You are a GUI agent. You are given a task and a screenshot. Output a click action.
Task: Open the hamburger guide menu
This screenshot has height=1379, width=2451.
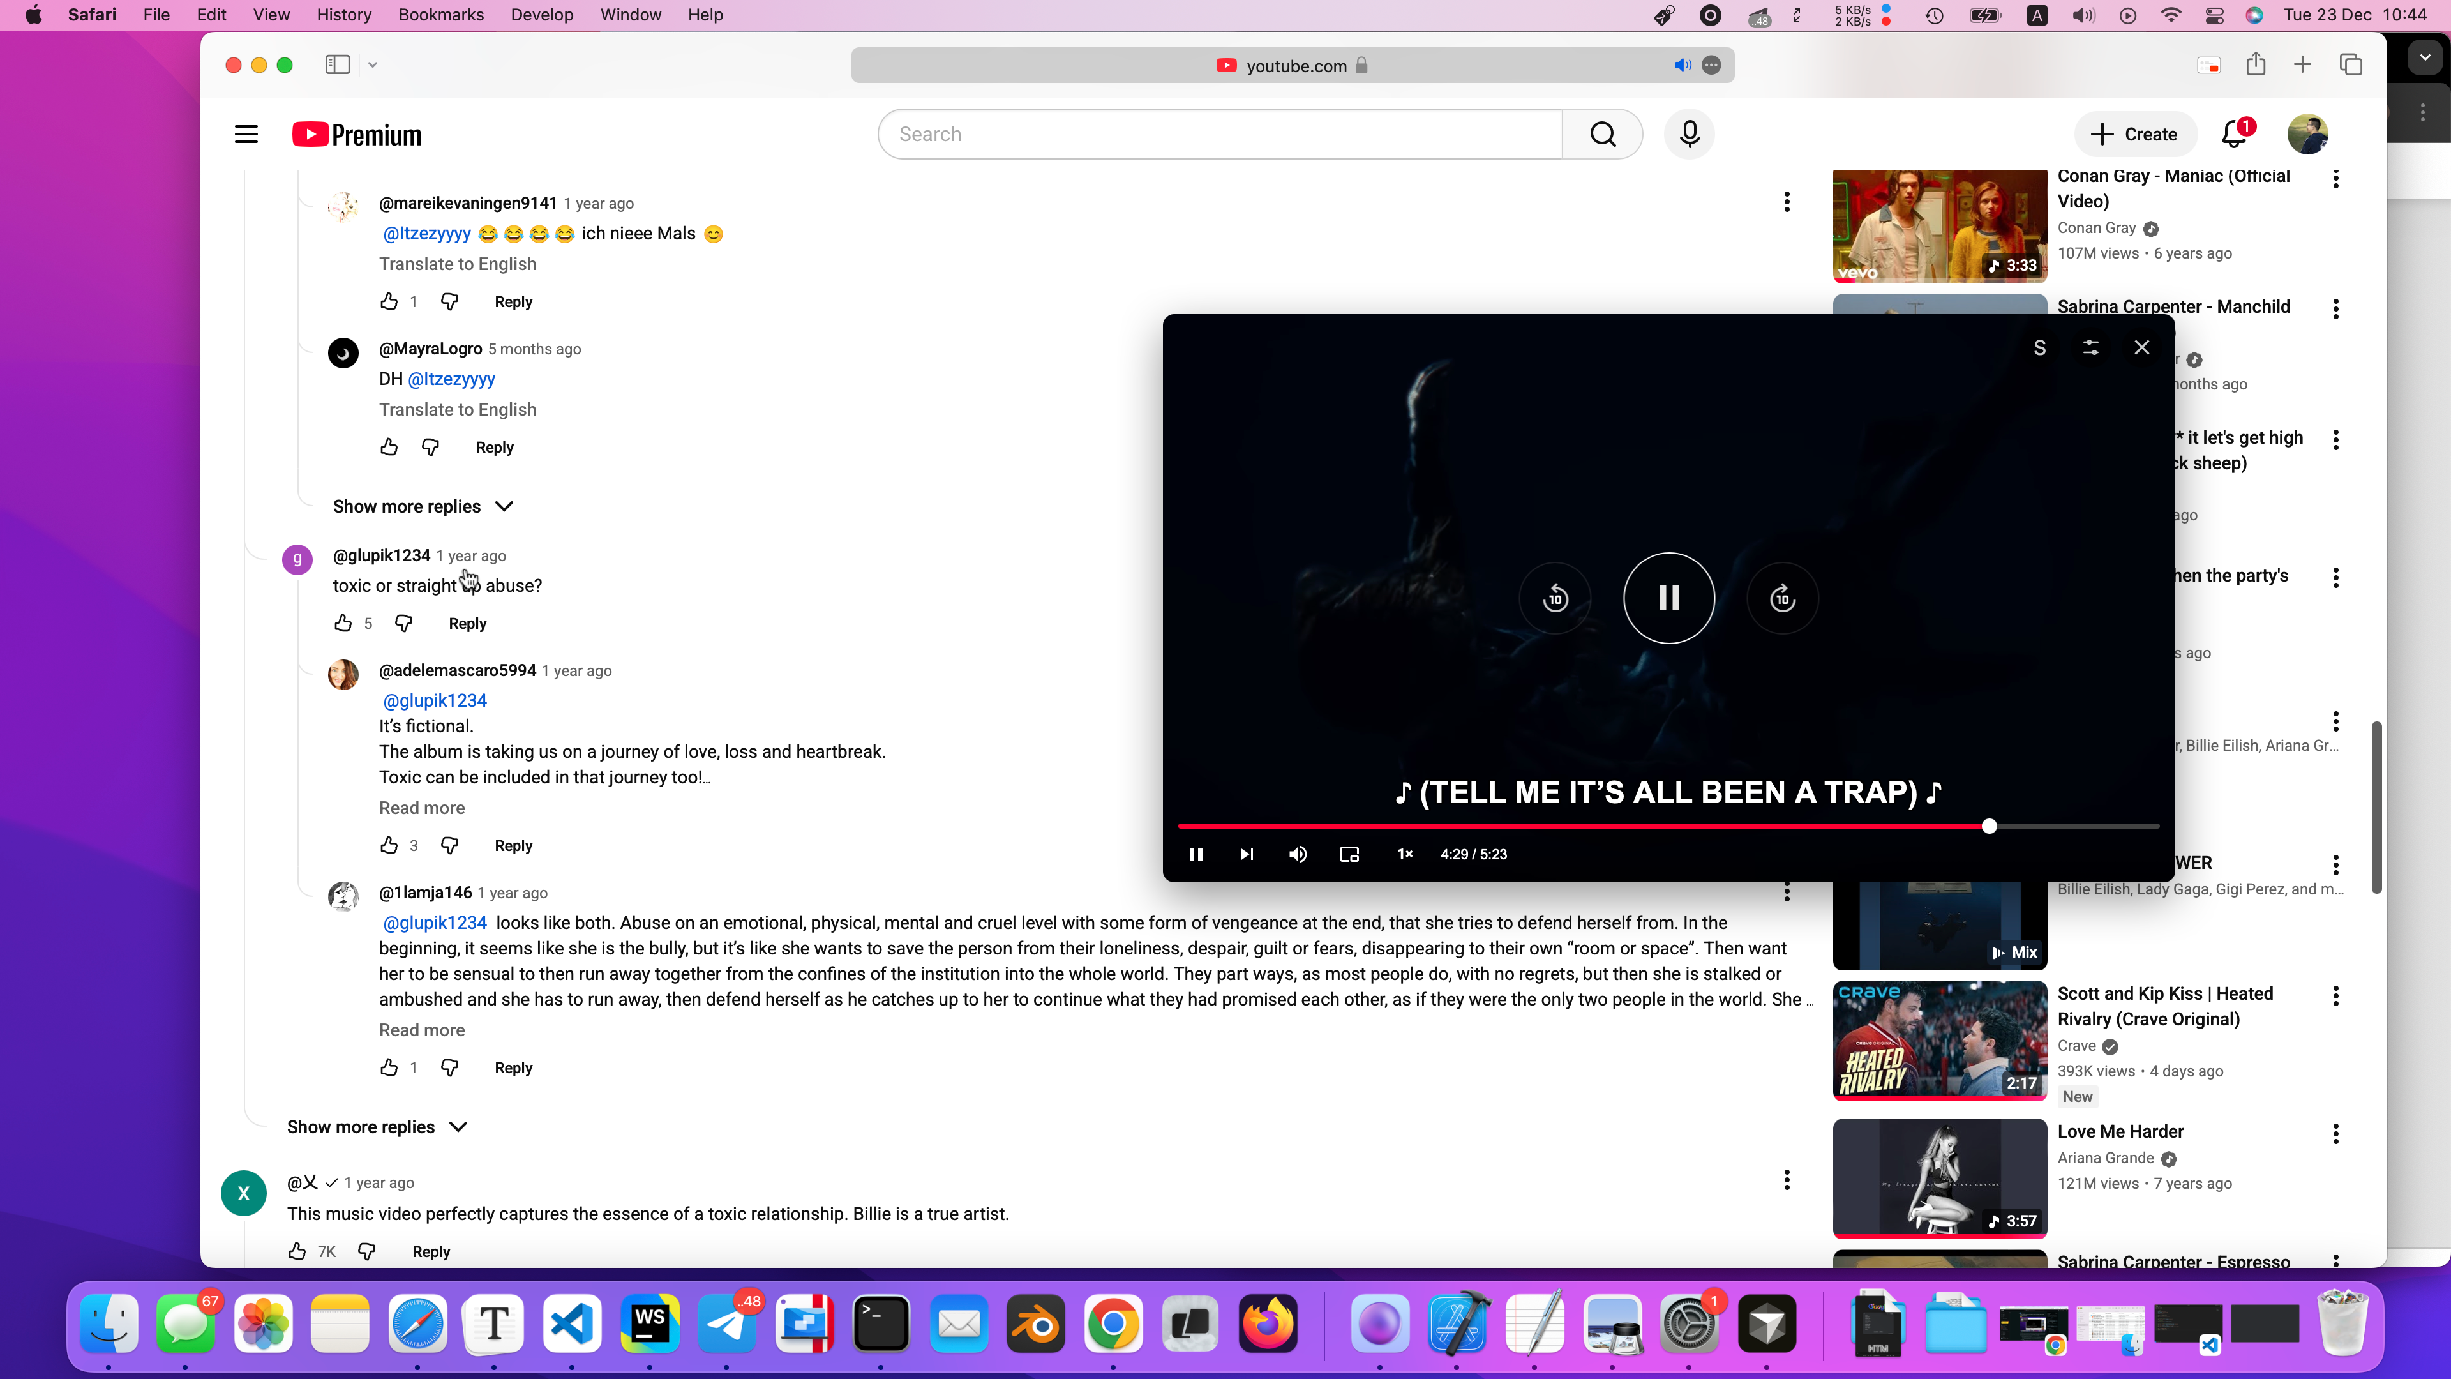[x=246, y=134]
